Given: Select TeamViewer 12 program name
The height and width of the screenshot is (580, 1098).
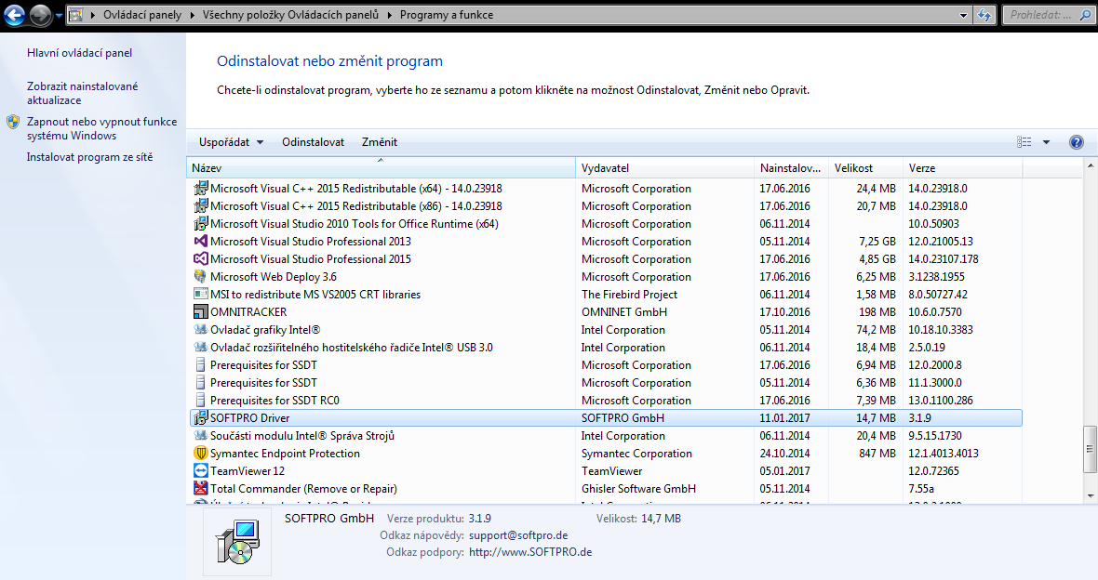Looking at the screenshot, I should (x=248, y=471).
